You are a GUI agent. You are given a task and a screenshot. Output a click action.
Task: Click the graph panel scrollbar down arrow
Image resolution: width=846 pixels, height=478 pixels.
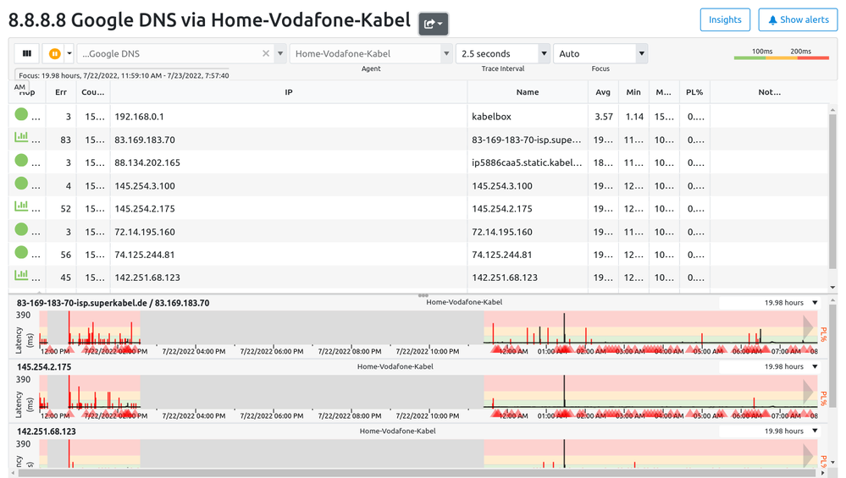pos(833,463)
